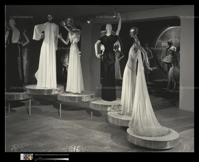Click the Metropolitan Museum of Art courtesy caption
Image resolution: width=199 pixels, height=162 pixels.
click(52, 155)
